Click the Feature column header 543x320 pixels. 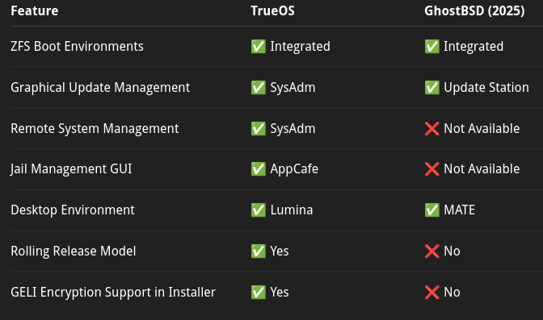click(x=35, y=11)
